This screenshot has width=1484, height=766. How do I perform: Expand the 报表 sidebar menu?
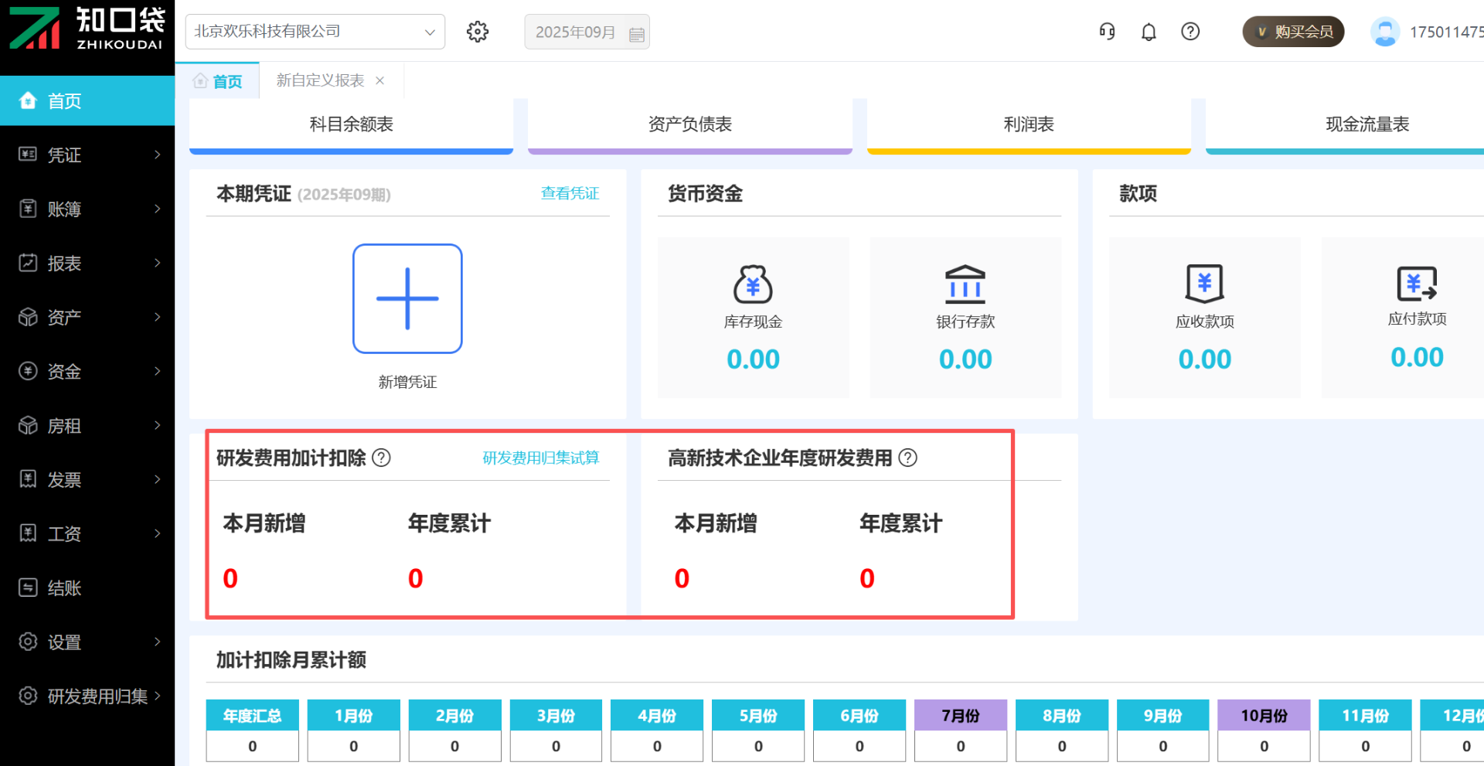click(x=87, y=263)
